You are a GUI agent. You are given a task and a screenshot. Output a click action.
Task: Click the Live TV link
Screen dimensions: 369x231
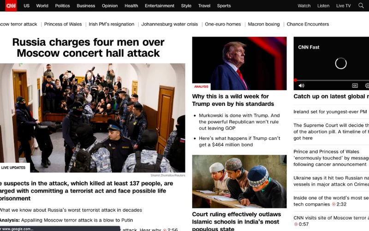click(343, 6)
